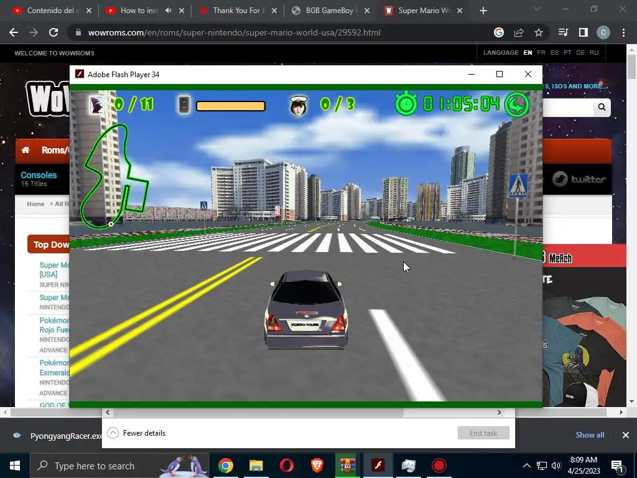Close the 'BGB GameBoy' tab
The height and width of the screenshot is (478, 637).
click(367, 11)
